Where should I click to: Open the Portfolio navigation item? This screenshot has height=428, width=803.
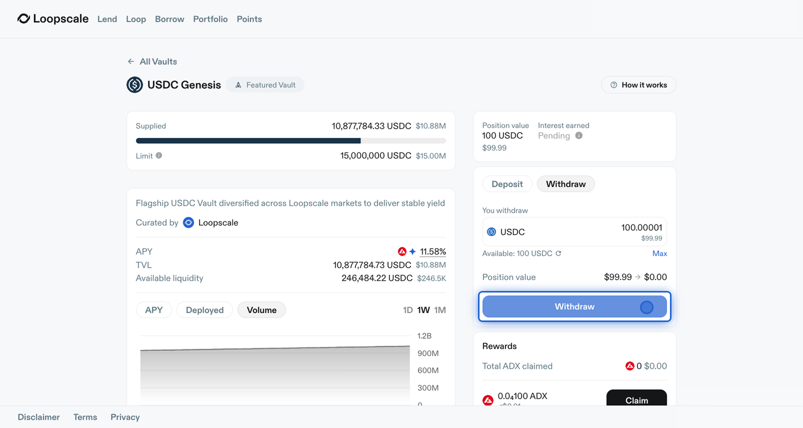210,19
